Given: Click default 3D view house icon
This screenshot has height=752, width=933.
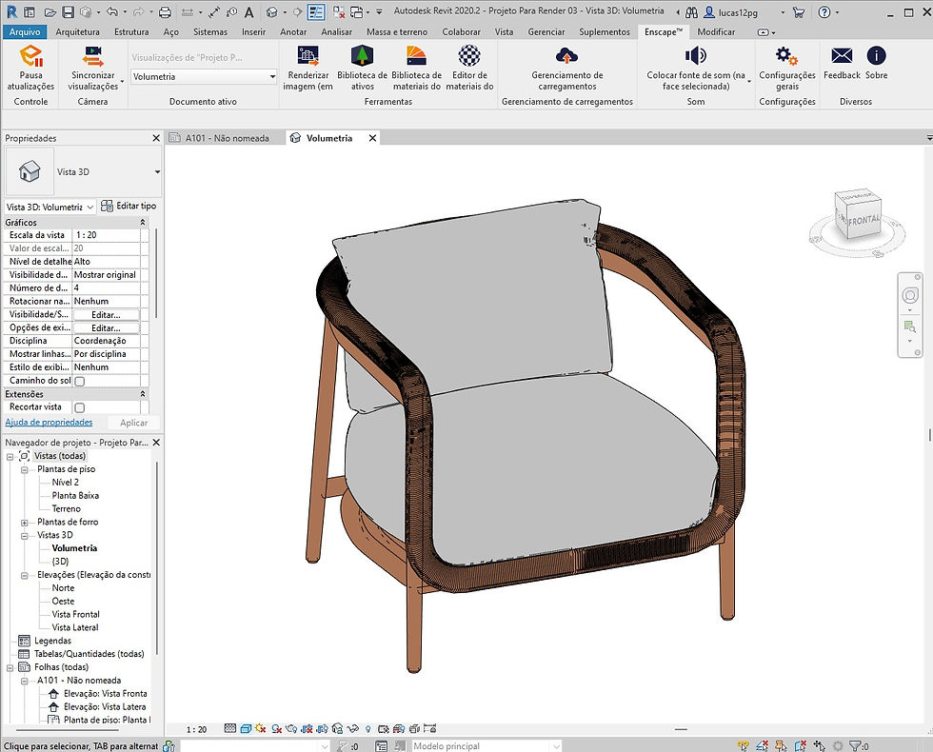Looking at the screenshot, I should (272, 11).
